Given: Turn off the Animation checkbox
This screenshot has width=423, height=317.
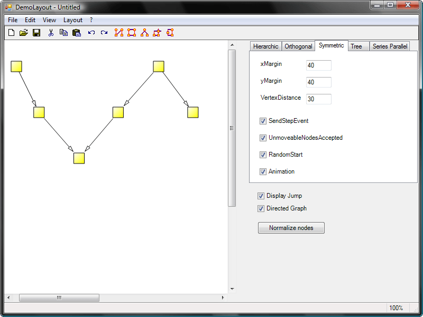Looking at the screenshot, I should 263,171.
